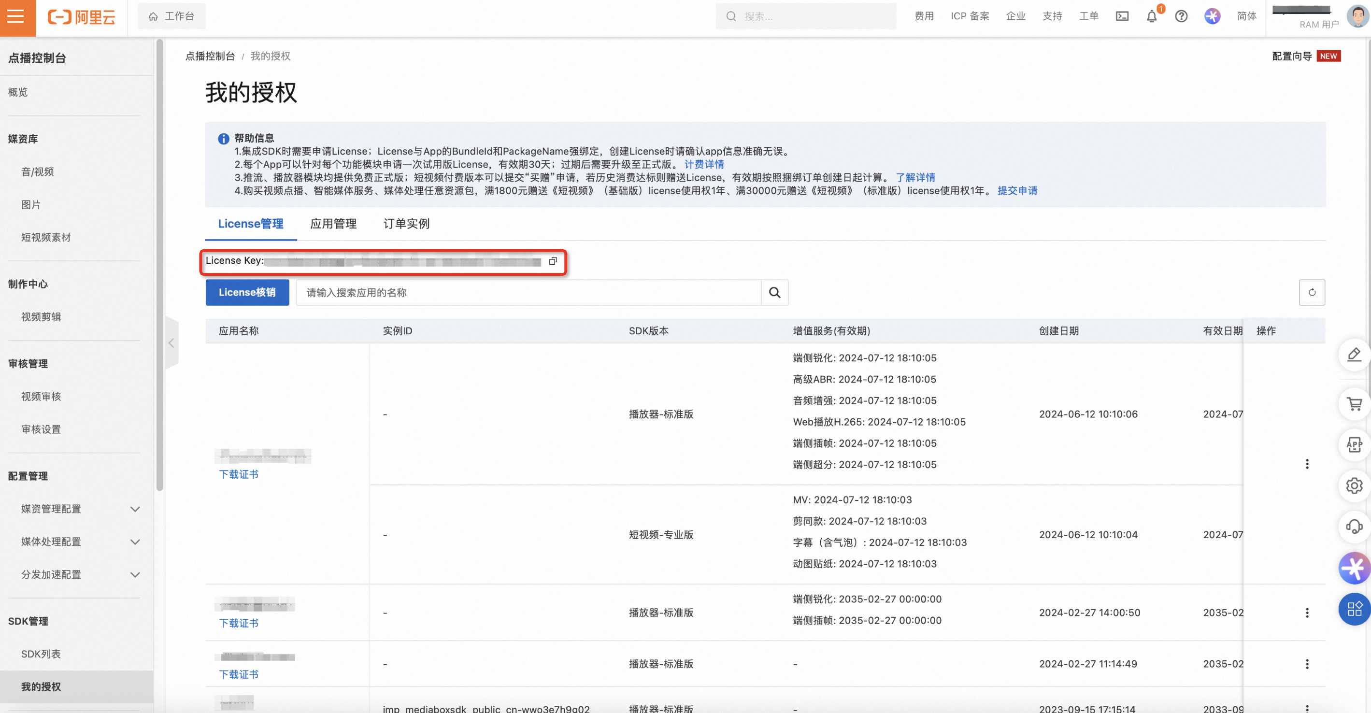1371x713 pixels.
Task: Switch to the License管理 tab
Action: pos(251,224)
